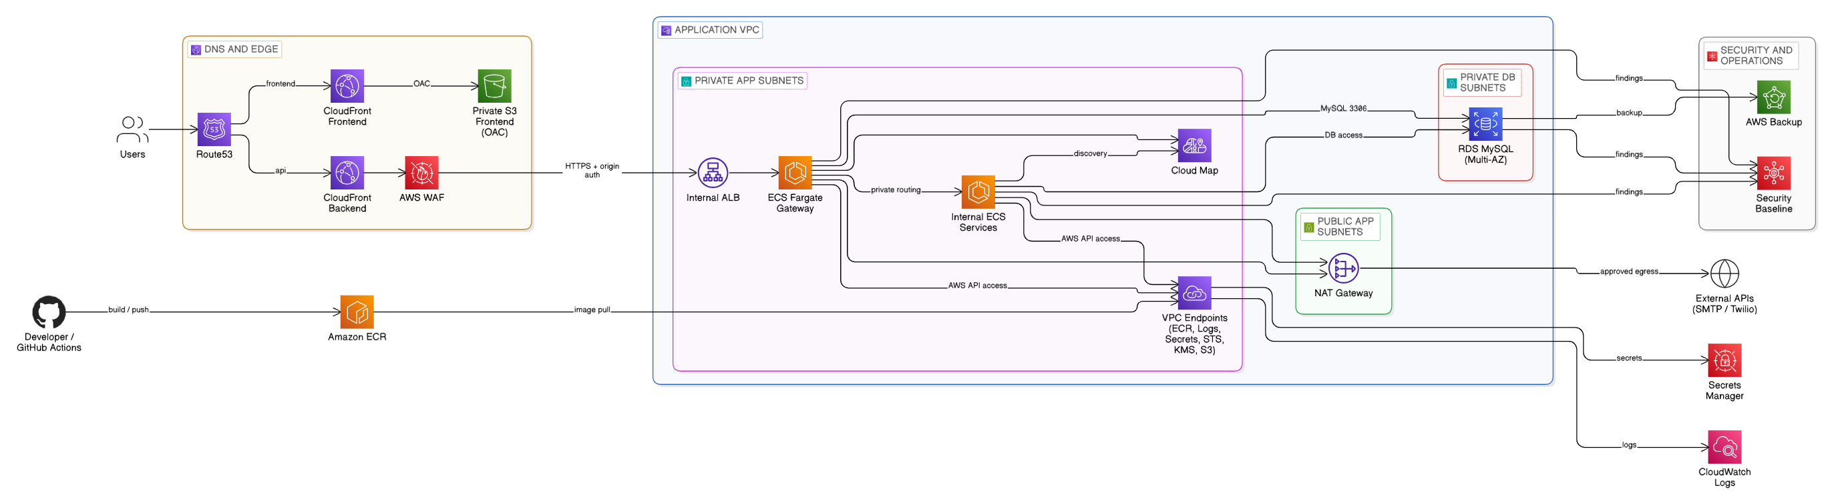Select the CloudFront Backend icon
1832x501 pixels.
pyautogui.click(x=347, y=173)
